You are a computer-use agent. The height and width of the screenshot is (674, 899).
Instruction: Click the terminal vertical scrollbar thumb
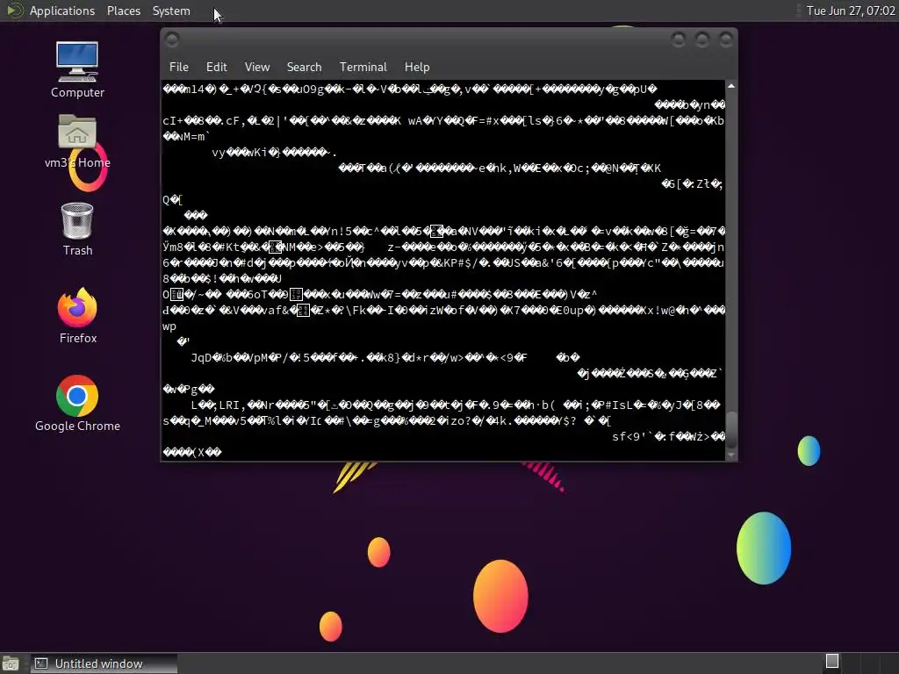731,430
